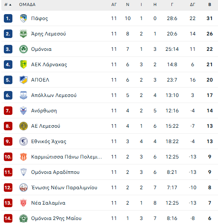This screenshot has height=223, width=218.
Task: Open the Εθνικός Άχνας team link
Action: (x=49, y=141)
